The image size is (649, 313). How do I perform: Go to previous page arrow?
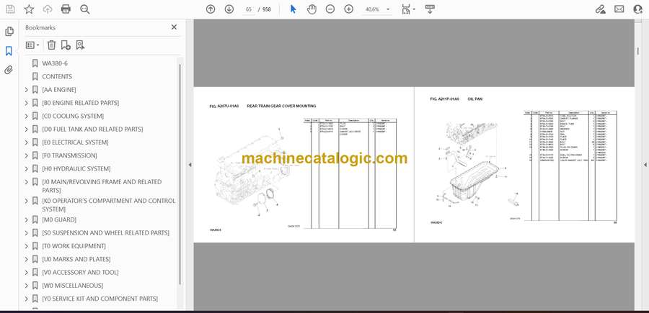click(x=211, y=9)
